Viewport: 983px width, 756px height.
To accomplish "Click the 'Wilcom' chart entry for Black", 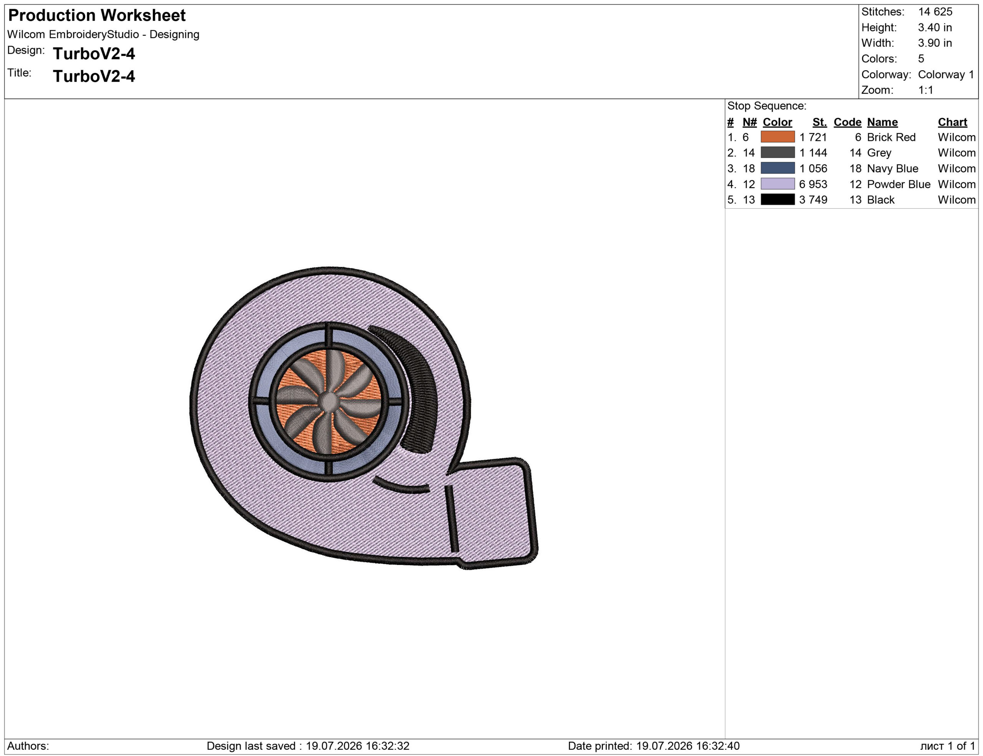I will [957, 200].
